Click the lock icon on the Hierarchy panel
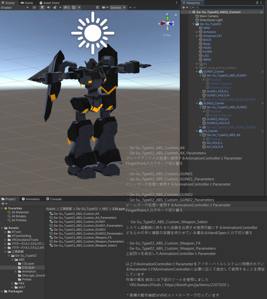This screenshot has height=299, width=267. (257, 3)
